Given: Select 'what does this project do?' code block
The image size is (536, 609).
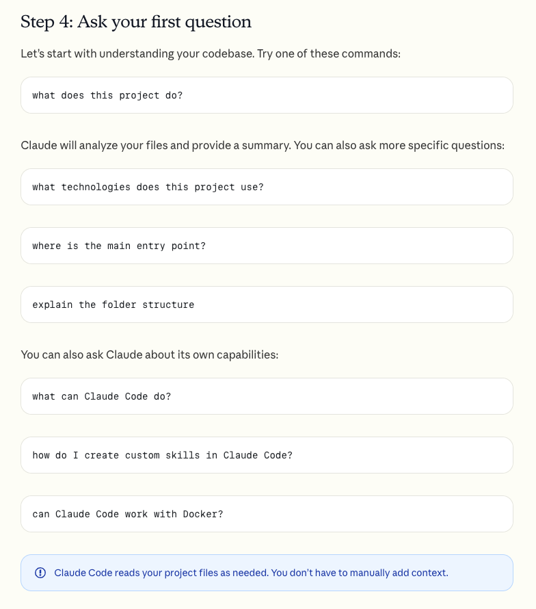Looking at the screenshot, I should click(267, 95).
